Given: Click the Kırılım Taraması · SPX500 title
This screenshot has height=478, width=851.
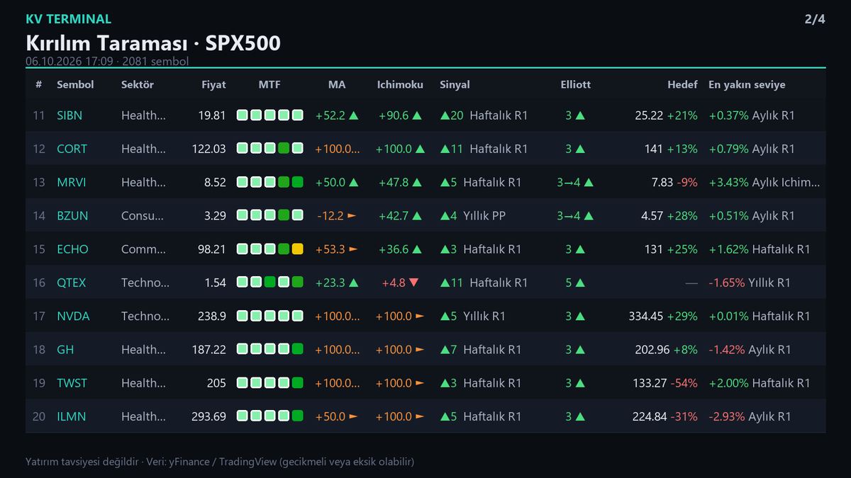Looking at the screenshot, I should (x=153, y=43).
